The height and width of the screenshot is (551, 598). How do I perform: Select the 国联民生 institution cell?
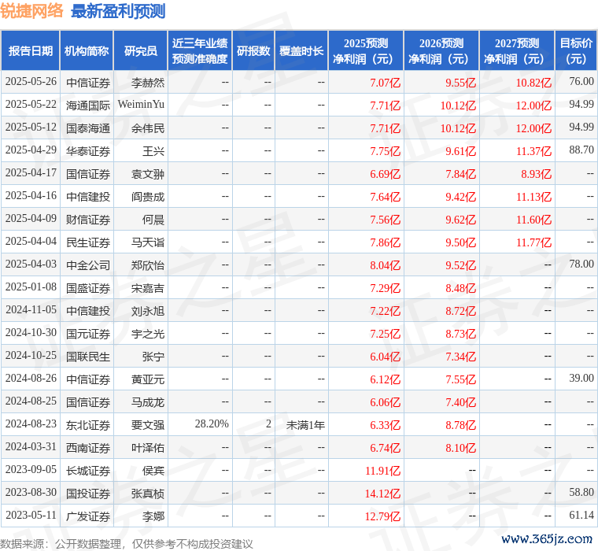[88, 357]
